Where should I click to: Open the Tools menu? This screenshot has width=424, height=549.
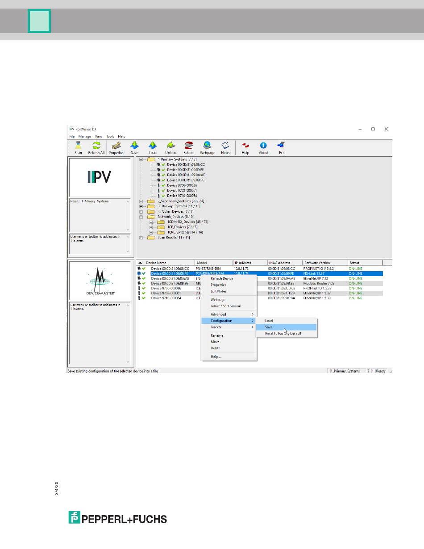click(110, 136)
